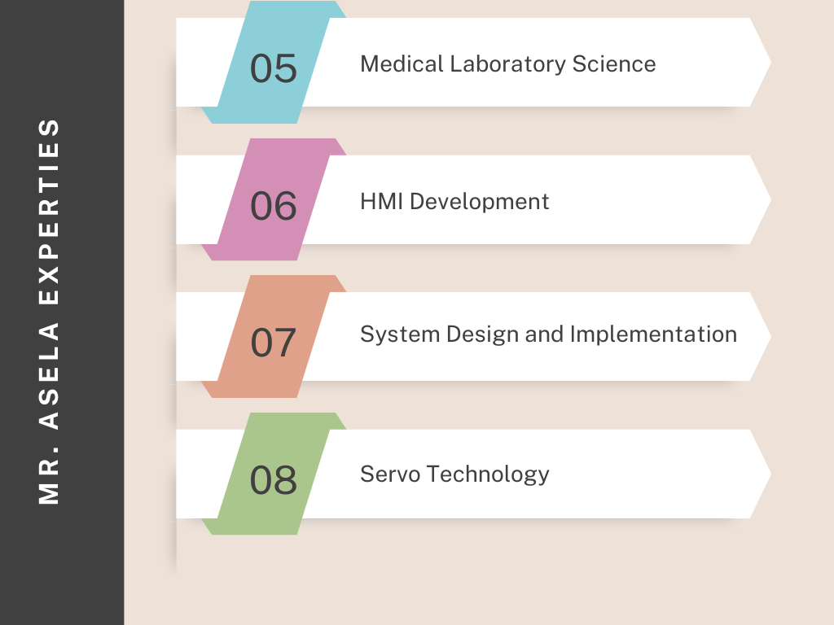
Task: Click the beige background below Servo Technology
Action: coord(479,579)
